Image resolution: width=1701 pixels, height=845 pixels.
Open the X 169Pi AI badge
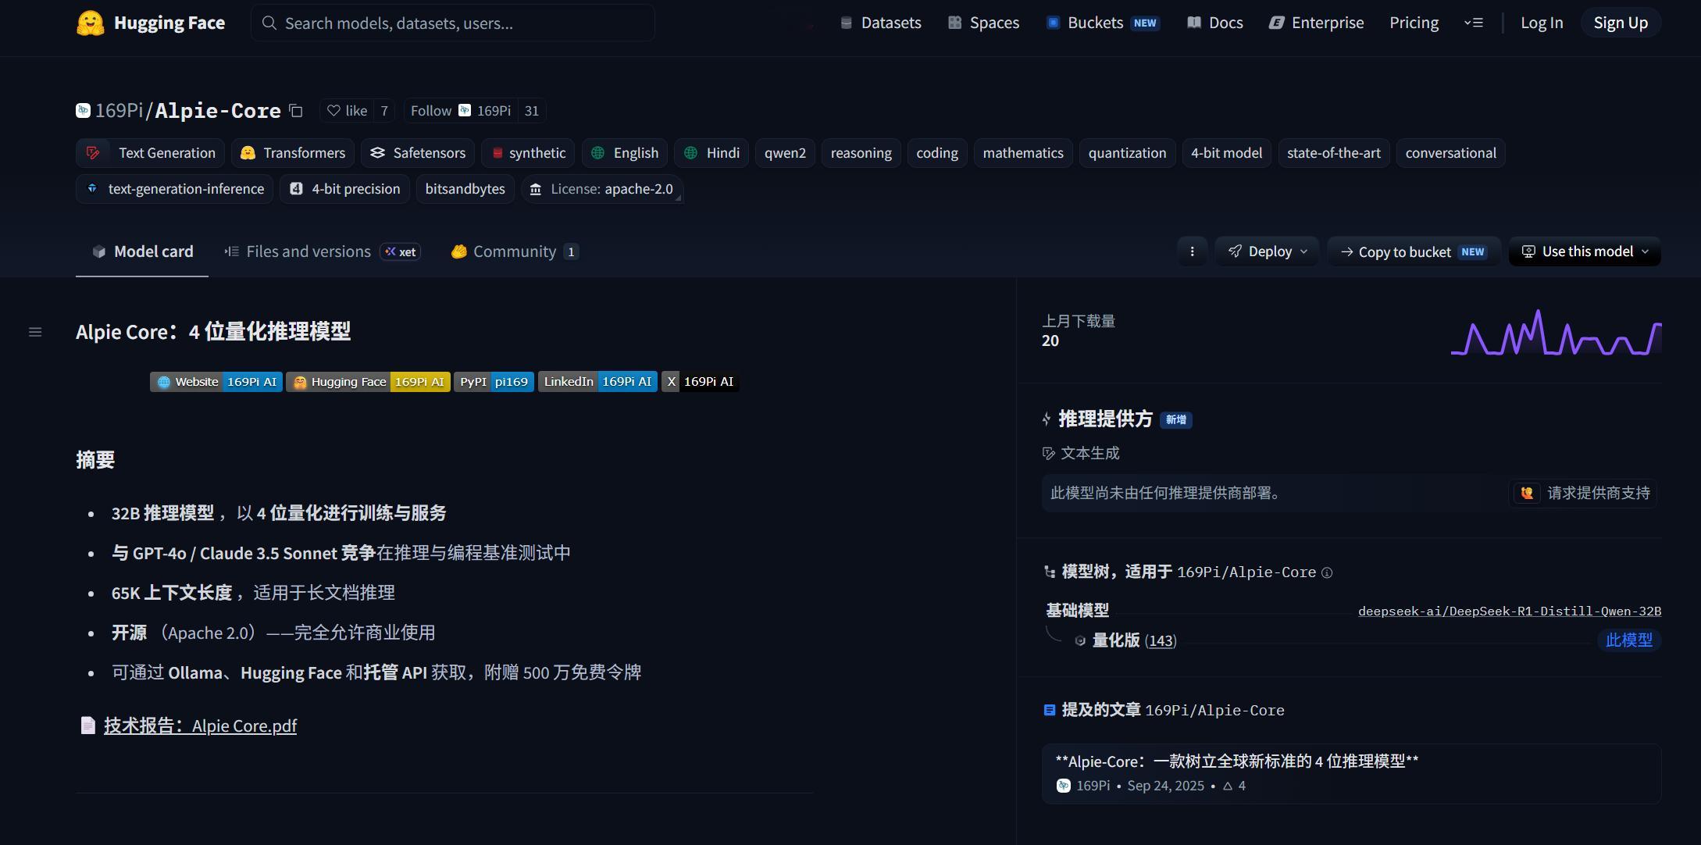[x=700, y=382]
